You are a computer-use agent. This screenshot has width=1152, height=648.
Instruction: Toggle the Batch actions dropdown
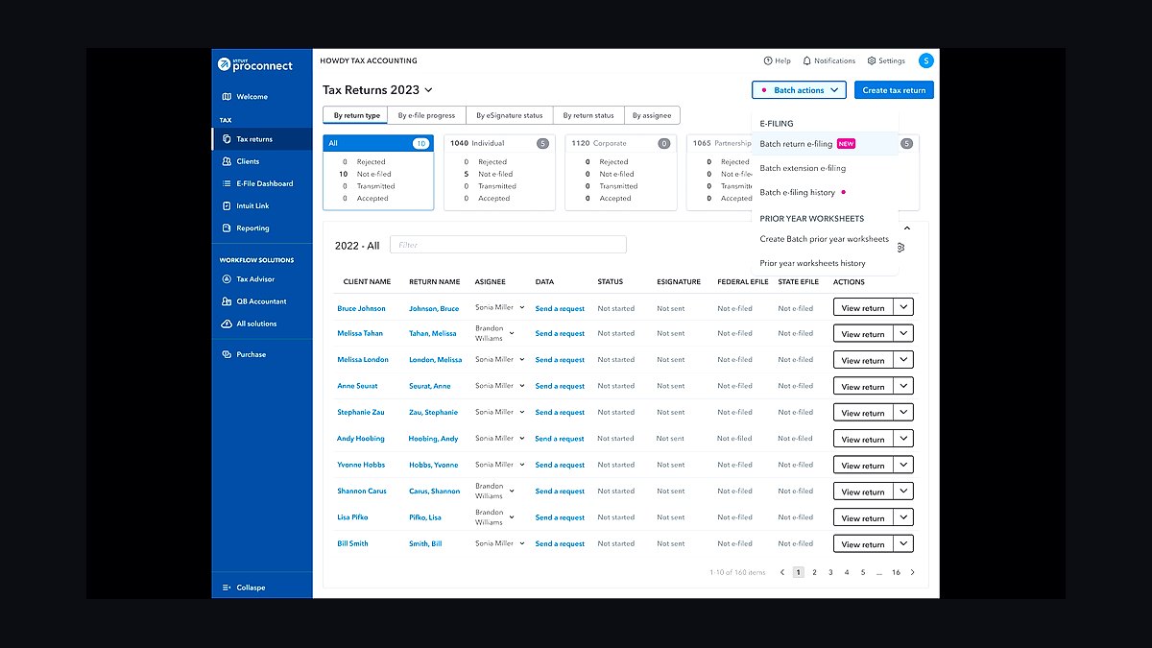799,90
